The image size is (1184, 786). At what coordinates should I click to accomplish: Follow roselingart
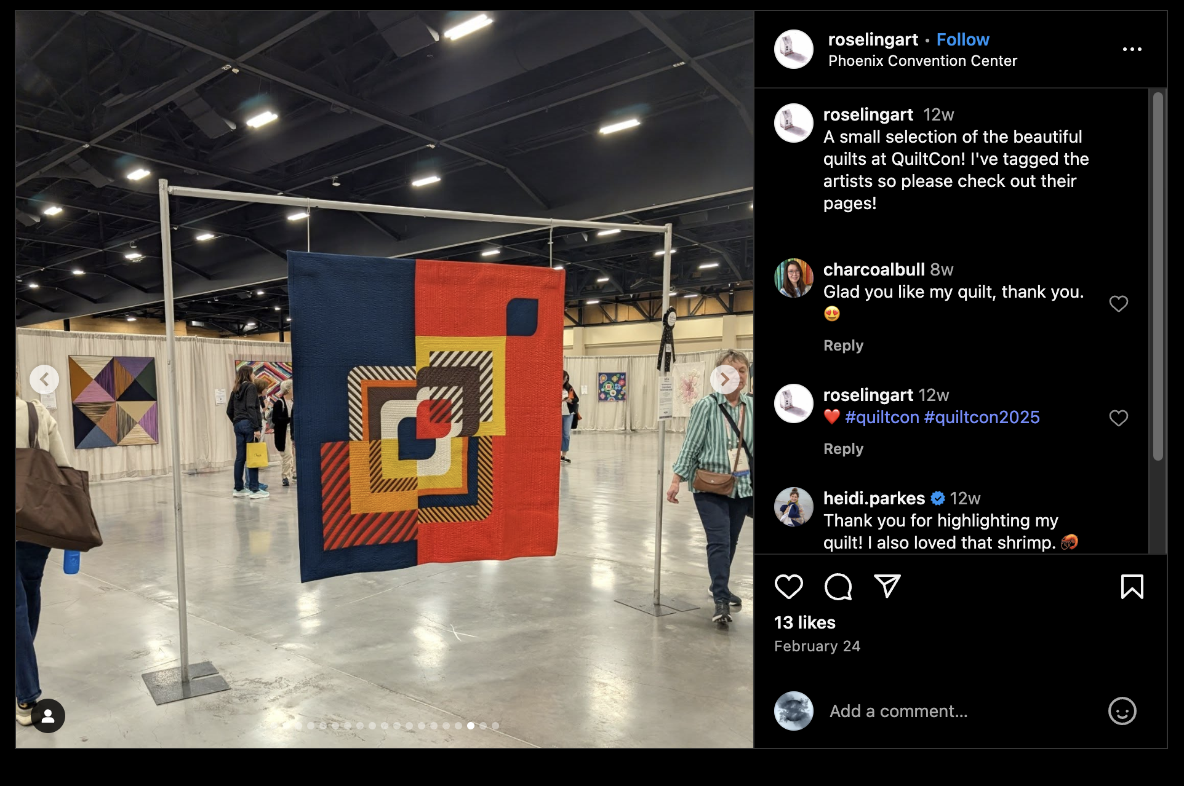point(963,39)
